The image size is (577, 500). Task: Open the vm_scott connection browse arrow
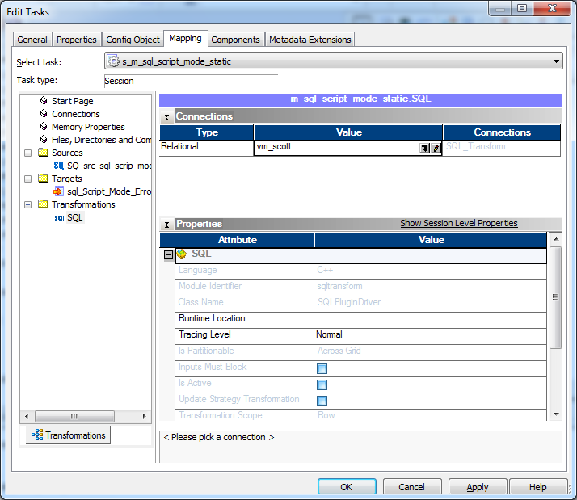coord(425,149)
